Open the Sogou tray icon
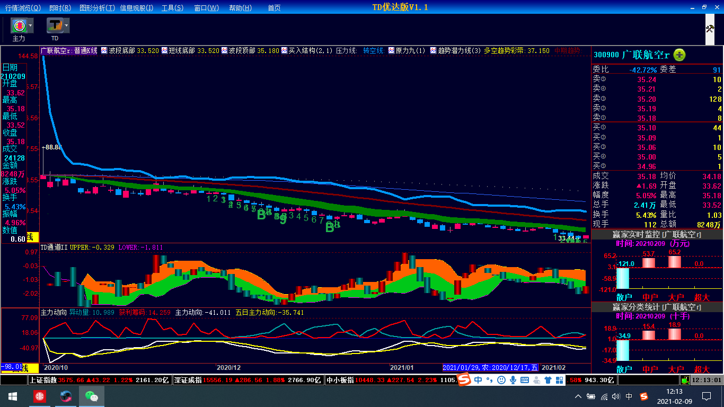This screenshot has height=407, width=724. point(644,396)
